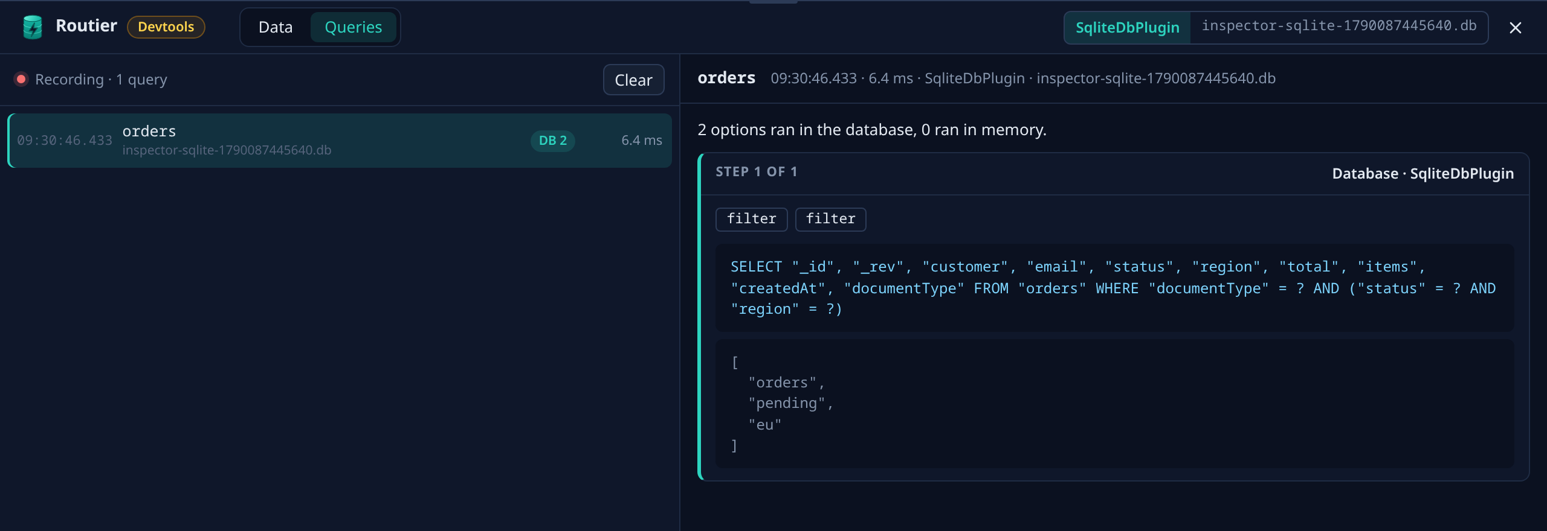
Task: Switch to the Data tab
Action: [x=276, y=27]
